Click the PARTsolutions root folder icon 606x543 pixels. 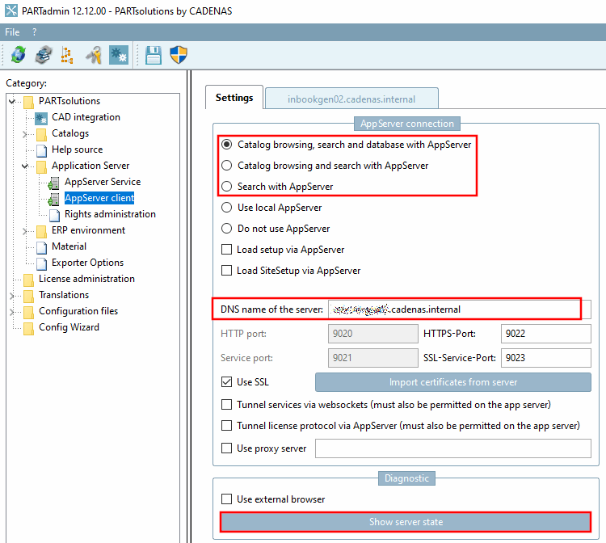tap(28, 102)
